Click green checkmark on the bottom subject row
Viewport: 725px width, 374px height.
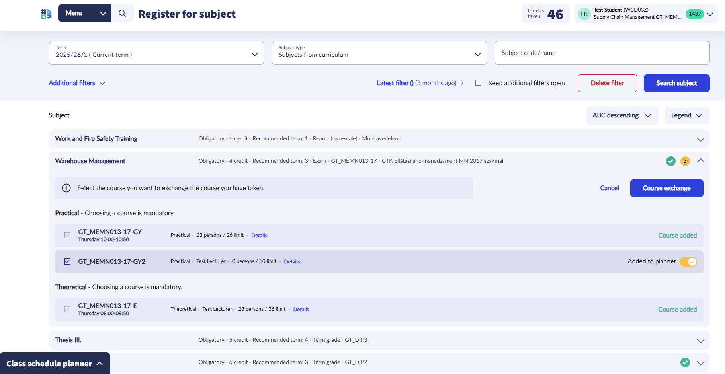[685, 362]
